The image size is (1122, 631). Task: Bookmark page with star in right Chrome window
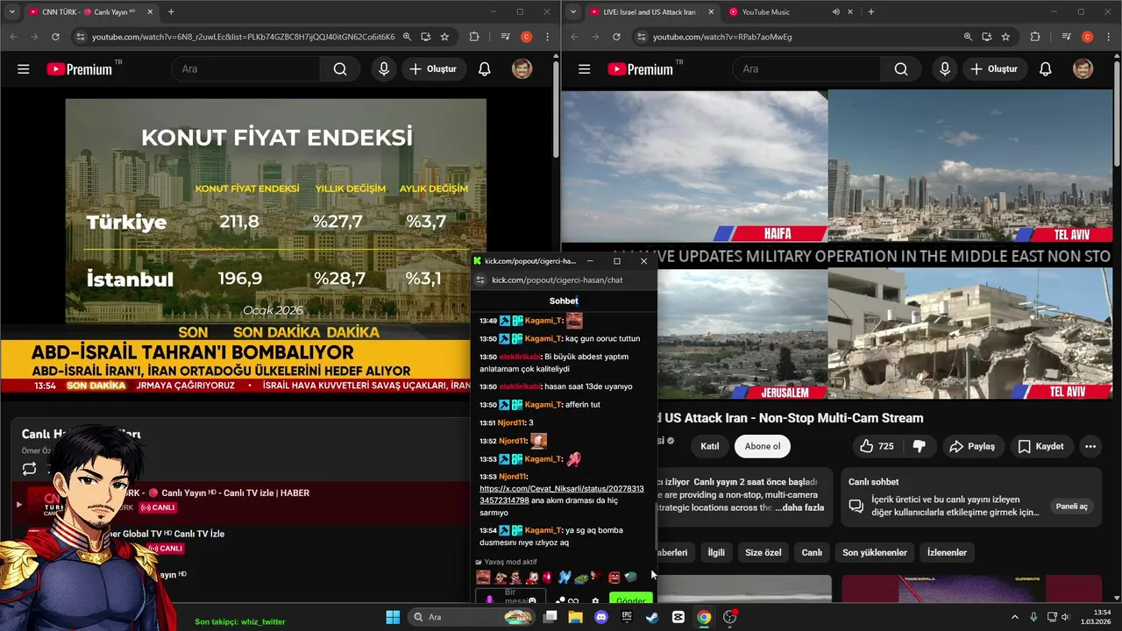point(1005,37)
